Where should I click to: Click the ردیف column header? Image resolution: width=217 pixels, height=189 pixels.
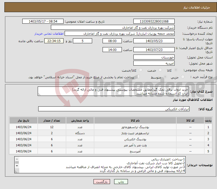[208, 120]
